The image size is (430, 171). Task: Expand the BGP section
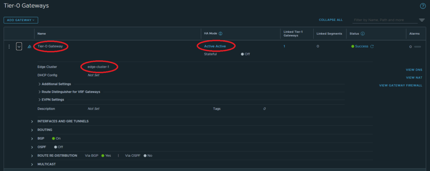coord(32,138)
